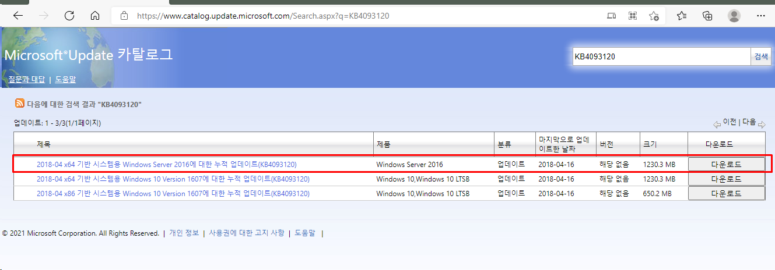This screenshot has height=270, width=775.
Task: Download the x64 Windows 10 1607 update
Action: coord(726,179)
